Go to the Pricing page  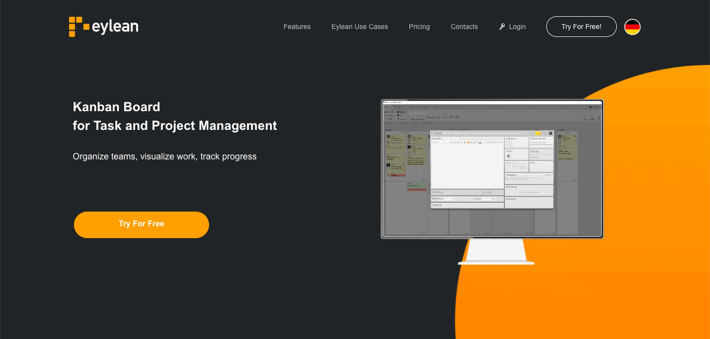(x=419, y=27)
